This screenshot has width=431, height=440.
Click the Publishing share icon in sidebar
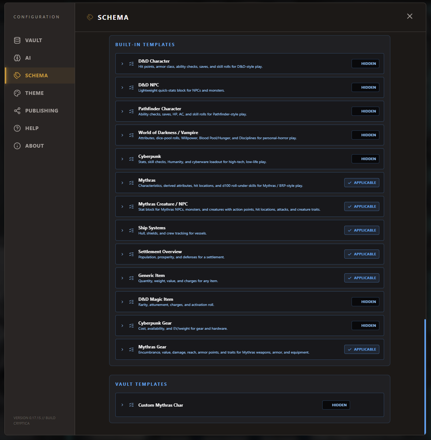17,111
